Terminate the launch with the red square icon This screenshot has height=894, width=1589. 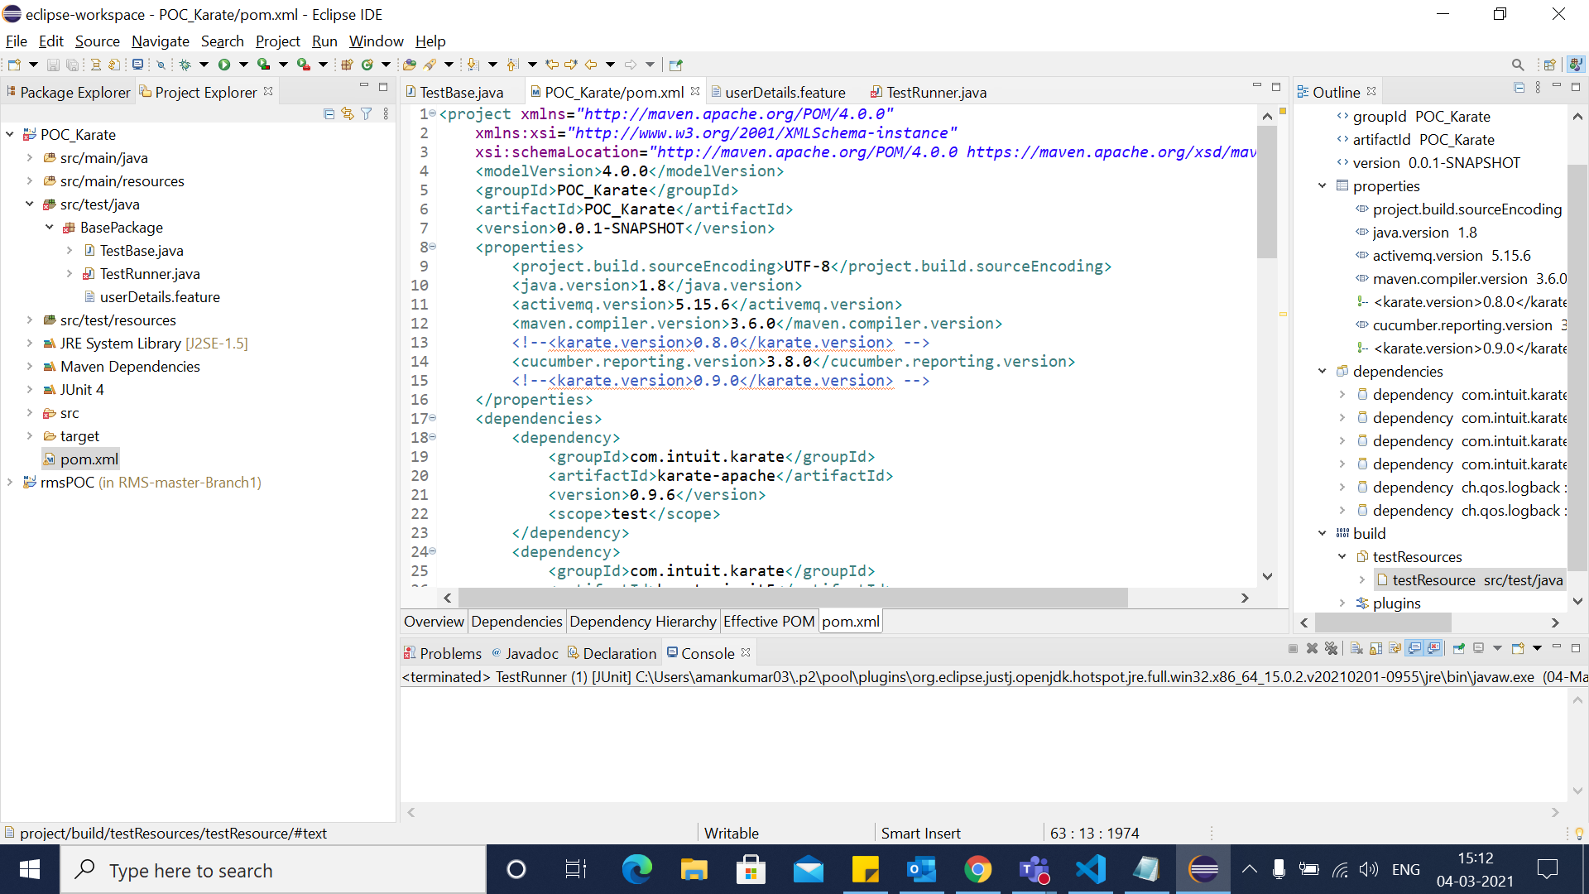[x=1293, y=649]
